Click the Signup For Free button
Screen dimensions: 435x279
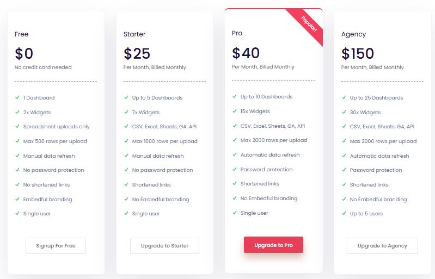[56, 246]
